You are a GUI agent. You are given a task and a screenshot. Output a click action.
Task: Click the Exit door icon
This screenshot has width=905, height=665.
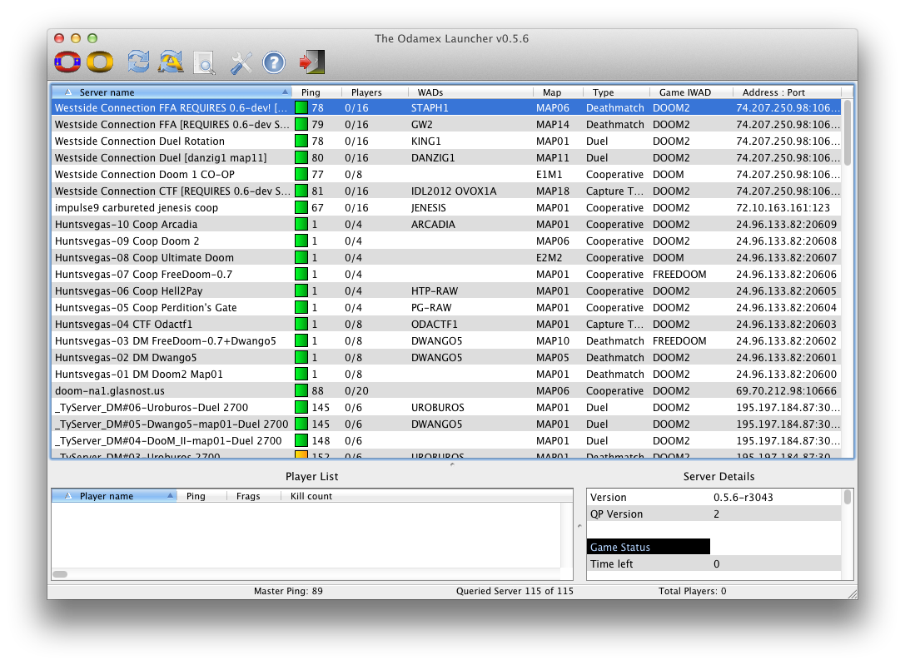point(312,62)
